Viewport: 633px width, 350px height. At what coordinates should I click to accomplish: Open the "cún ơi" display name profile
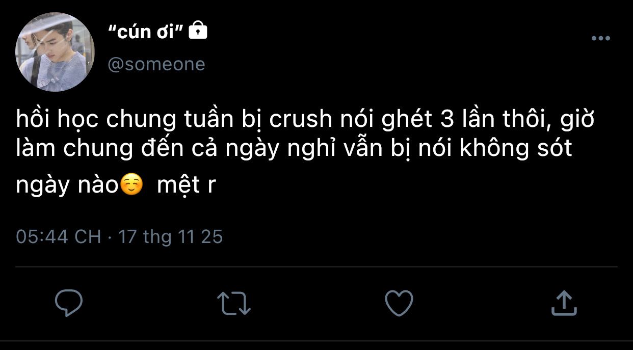pos(146,32)
